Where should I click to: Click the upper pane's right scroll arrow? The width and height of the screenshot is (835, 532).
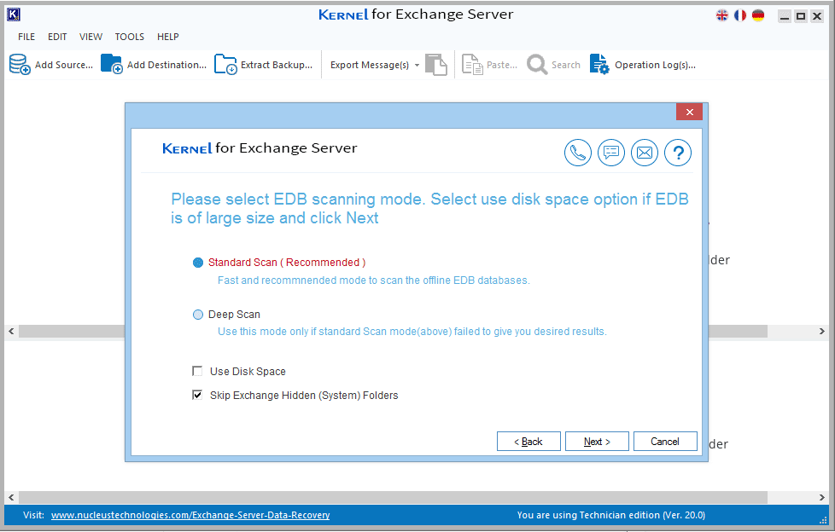(x=821, y=331)
